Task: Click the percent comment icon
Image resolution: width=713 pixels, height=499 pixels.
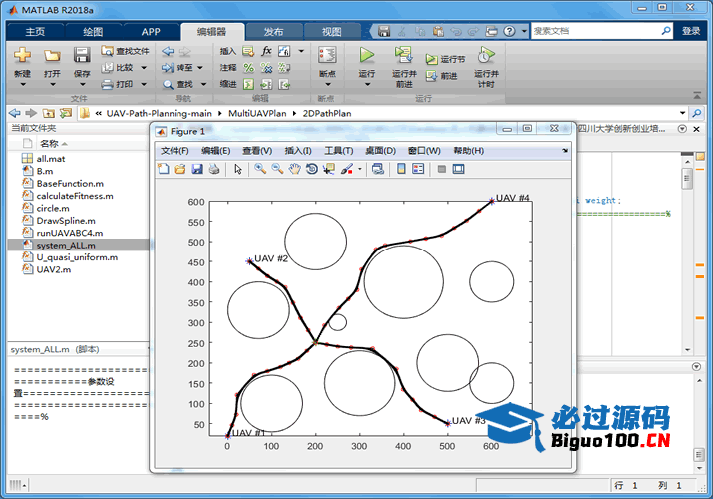Action: coord(248,68)
